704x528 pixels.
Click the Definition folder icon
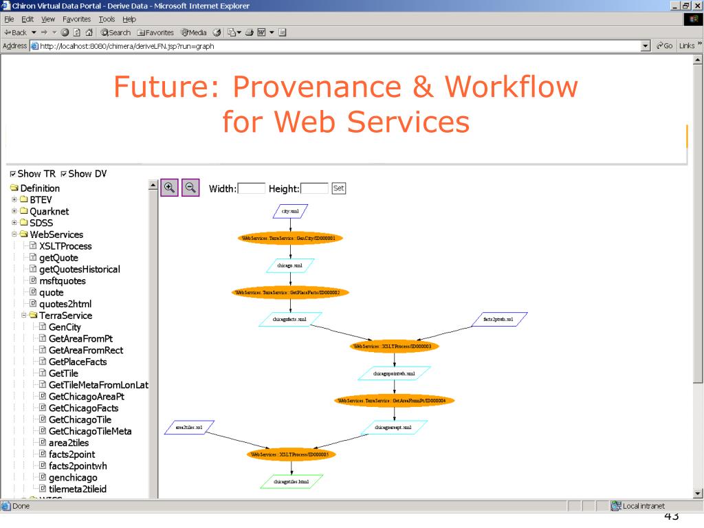click(x=14, y=188)
